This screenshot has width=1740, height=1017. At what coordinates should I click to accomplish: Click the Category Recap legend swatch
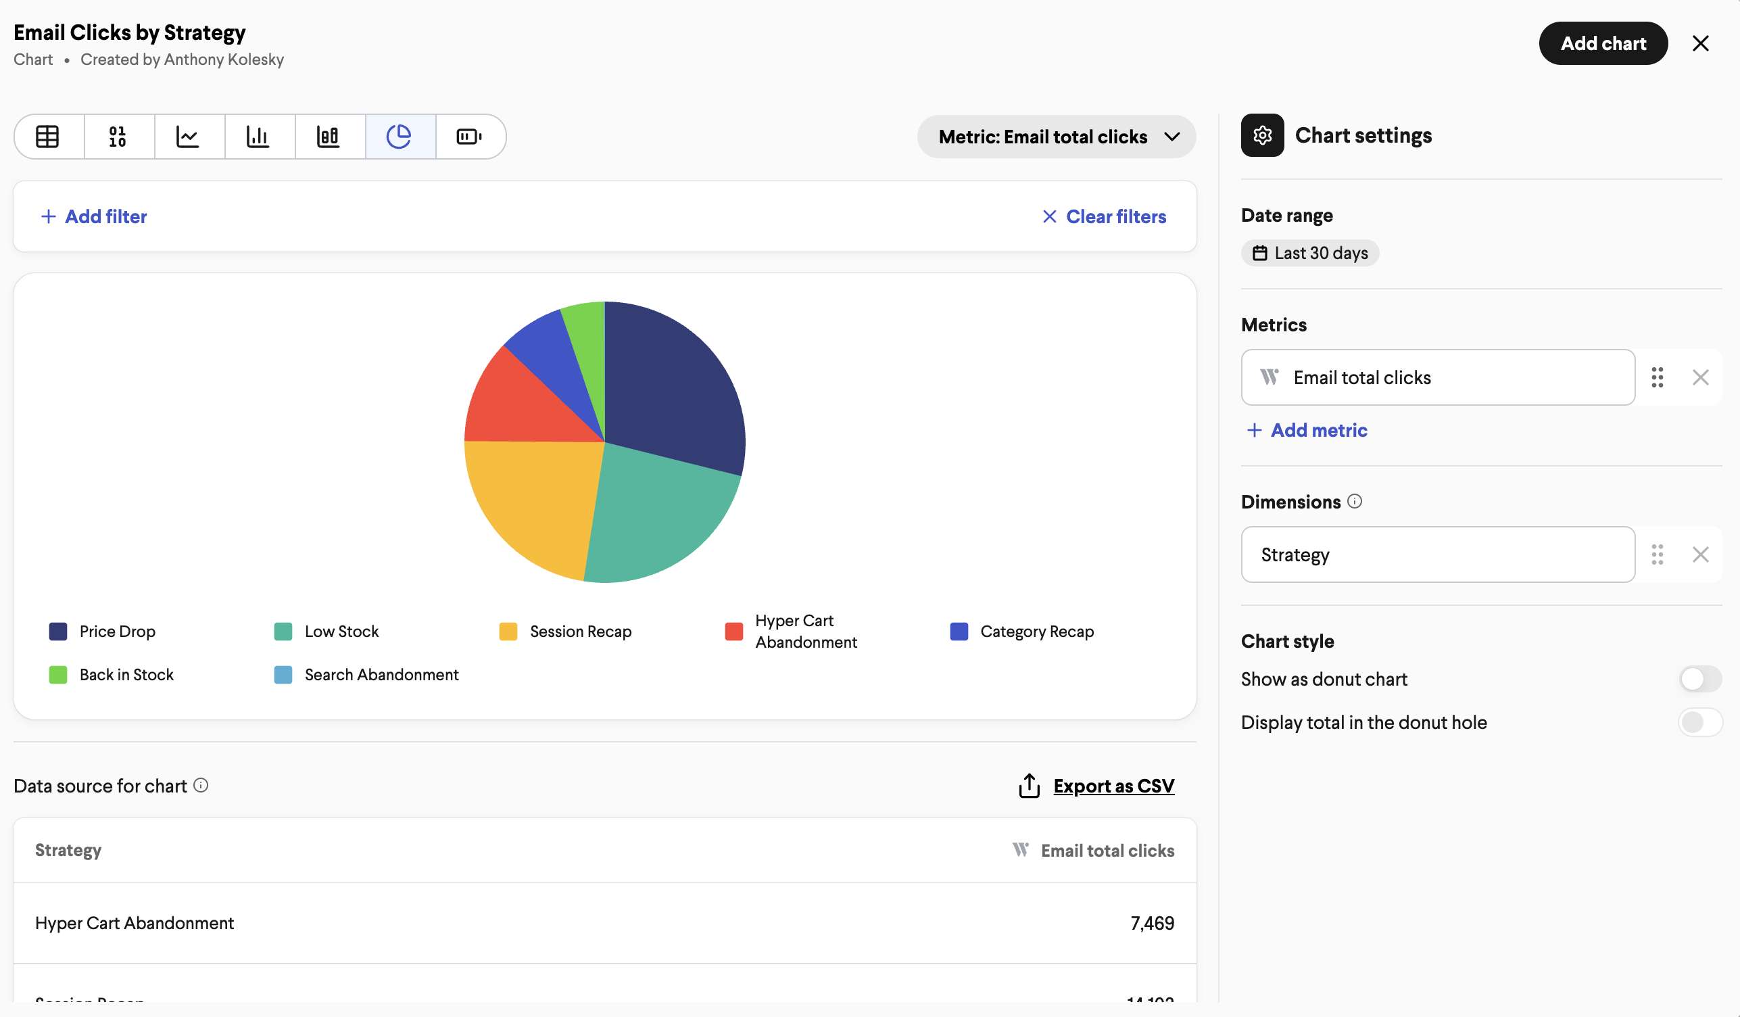(959, 631)
